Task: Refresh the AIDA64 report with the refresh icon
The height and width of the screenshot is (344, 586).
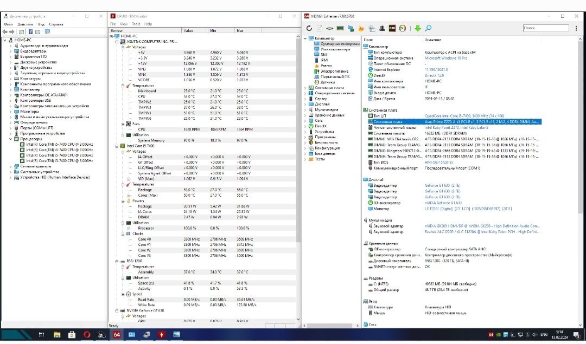Action: point(309,28)
